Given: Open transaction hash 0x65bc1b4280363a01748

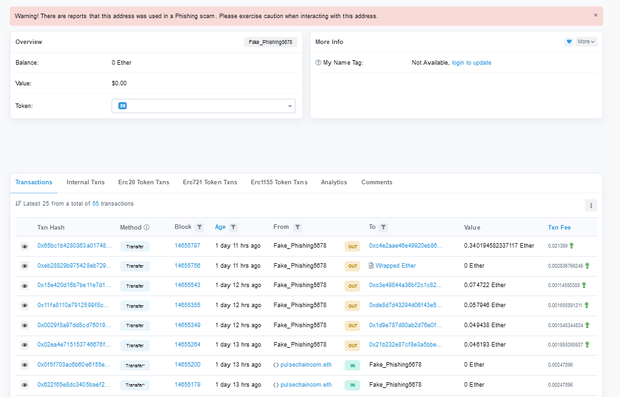Looking at the screenshot, I should pos(74,246).
